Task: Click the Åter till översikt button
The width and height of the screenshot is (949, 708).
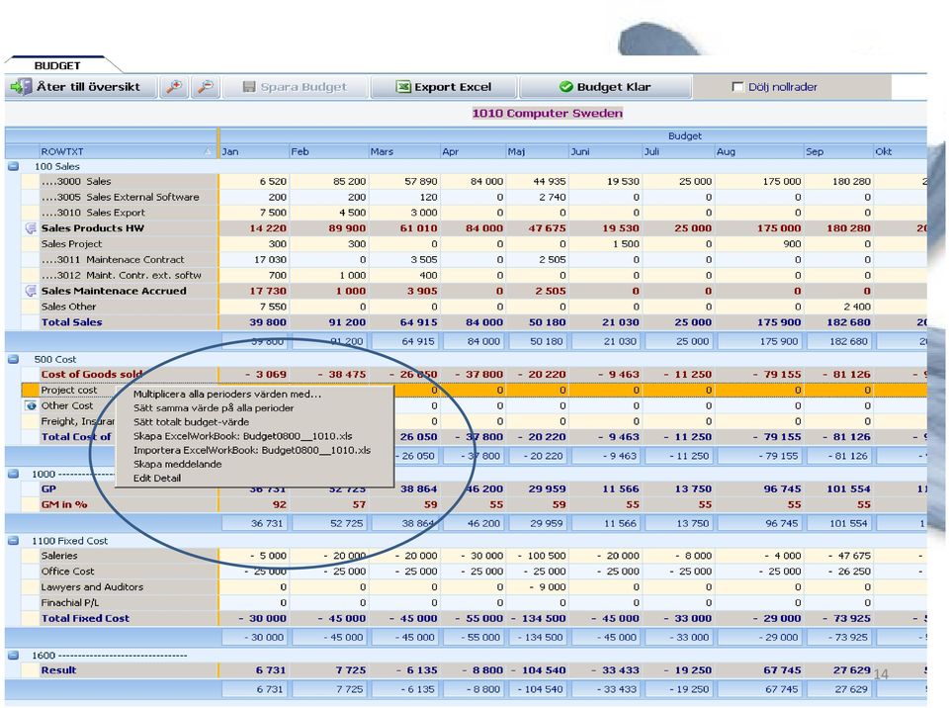Action: [x=81, y=87]
